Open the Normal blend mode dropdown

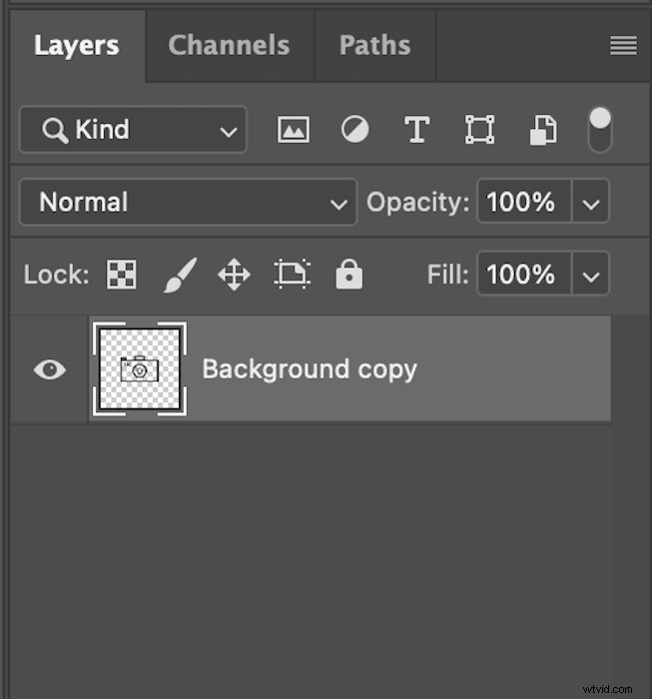(188, 202)
